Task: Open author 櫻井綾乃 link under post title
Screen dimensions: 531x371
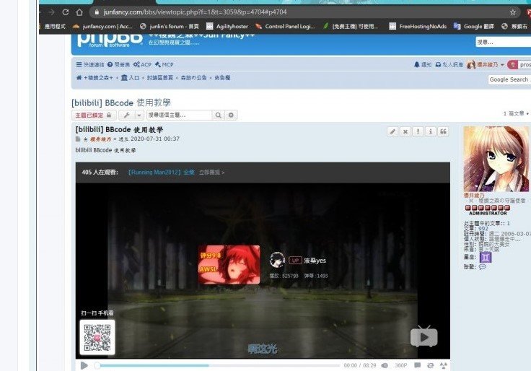Action: [100, 139]
